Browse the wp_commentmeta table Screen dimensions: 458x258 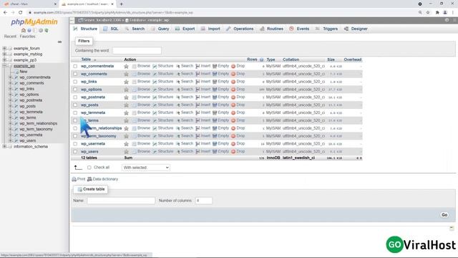click(141, 66)
